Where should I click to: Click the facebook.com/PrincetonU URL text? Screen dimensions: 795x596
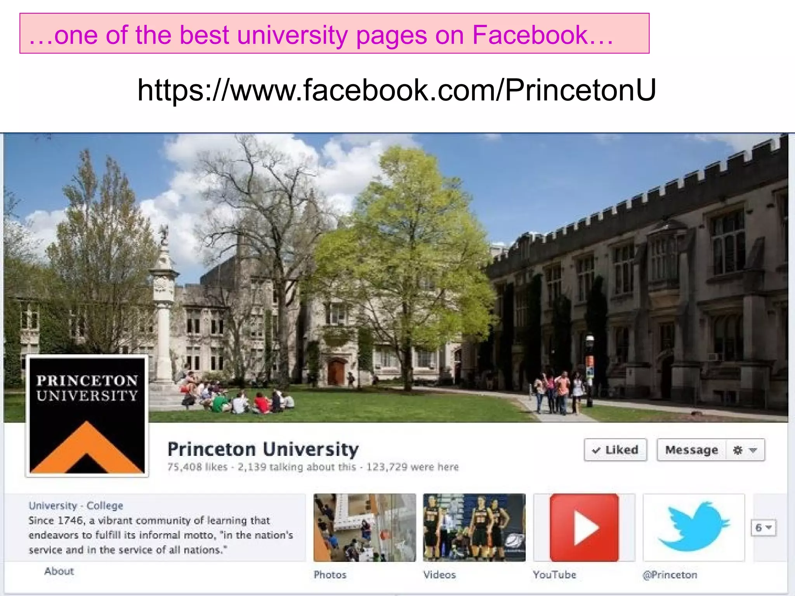tap(397, 90)
